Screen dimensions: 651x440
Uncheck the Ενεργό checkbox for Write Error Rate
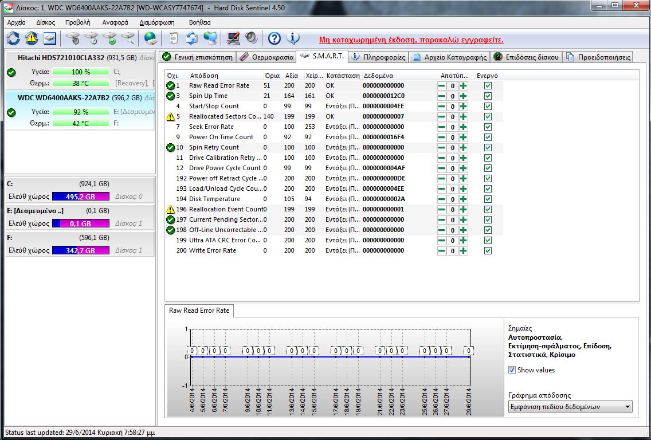coord(488,251)
